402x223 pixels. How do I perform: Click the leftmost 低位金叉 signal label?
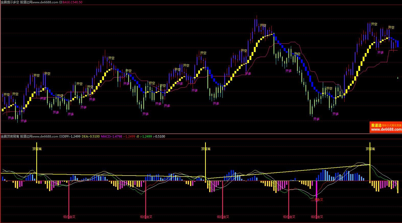(x=69, y=217)
